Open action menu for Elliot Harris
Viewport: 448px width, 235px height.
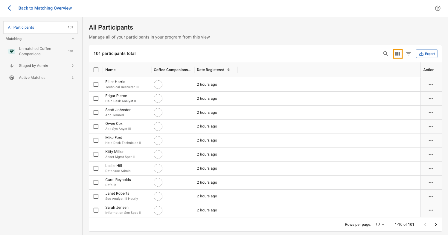[431, 85]
